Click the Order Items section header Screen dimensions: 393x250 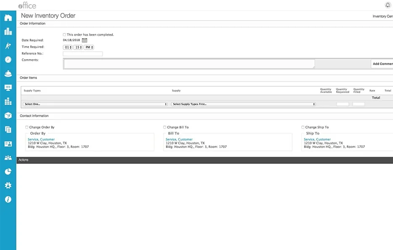(x=28, y=78)
